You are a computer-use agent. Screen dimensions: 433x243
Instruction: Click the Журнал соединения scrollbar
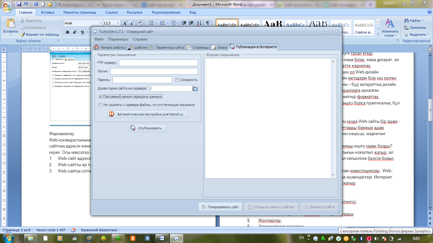[333, 118]
